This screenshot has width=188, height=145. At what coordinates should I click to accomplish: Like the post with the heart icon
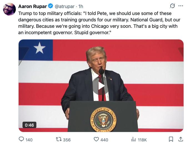[96, 139]
